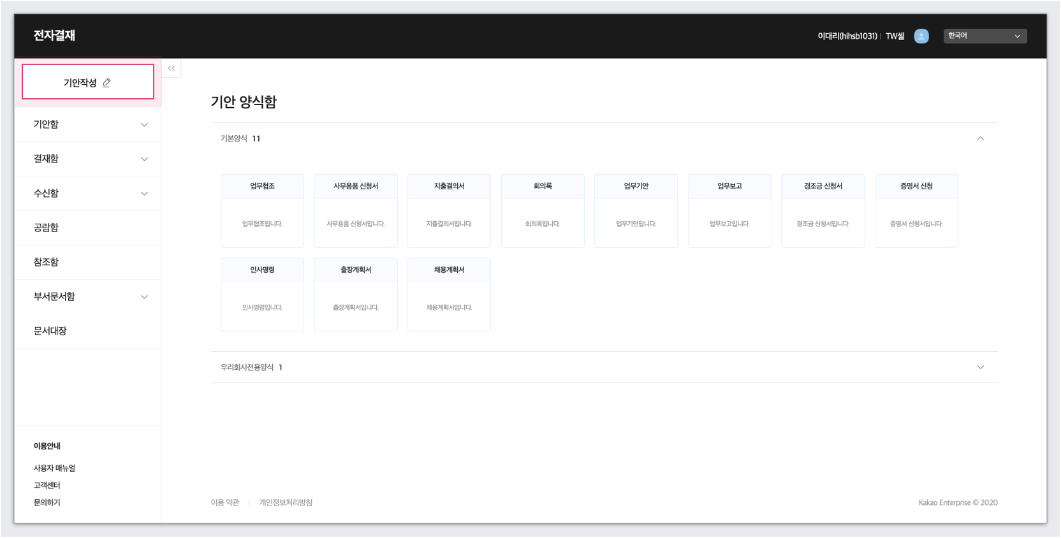This screenshot has width=1061, height=538.
Task: Open 참조함 in sidebar
Action: pos(88,262)
